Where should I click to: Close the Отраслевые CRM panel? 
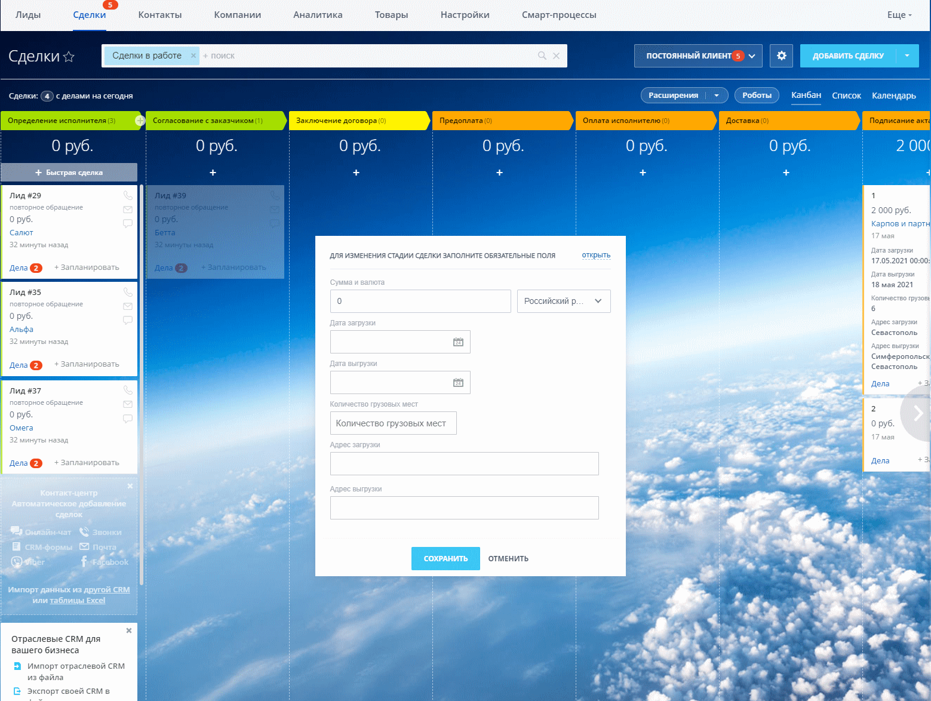pos(129,631)
